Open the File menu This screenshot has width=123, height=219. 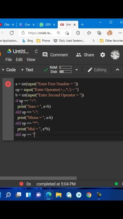[9, 60]
